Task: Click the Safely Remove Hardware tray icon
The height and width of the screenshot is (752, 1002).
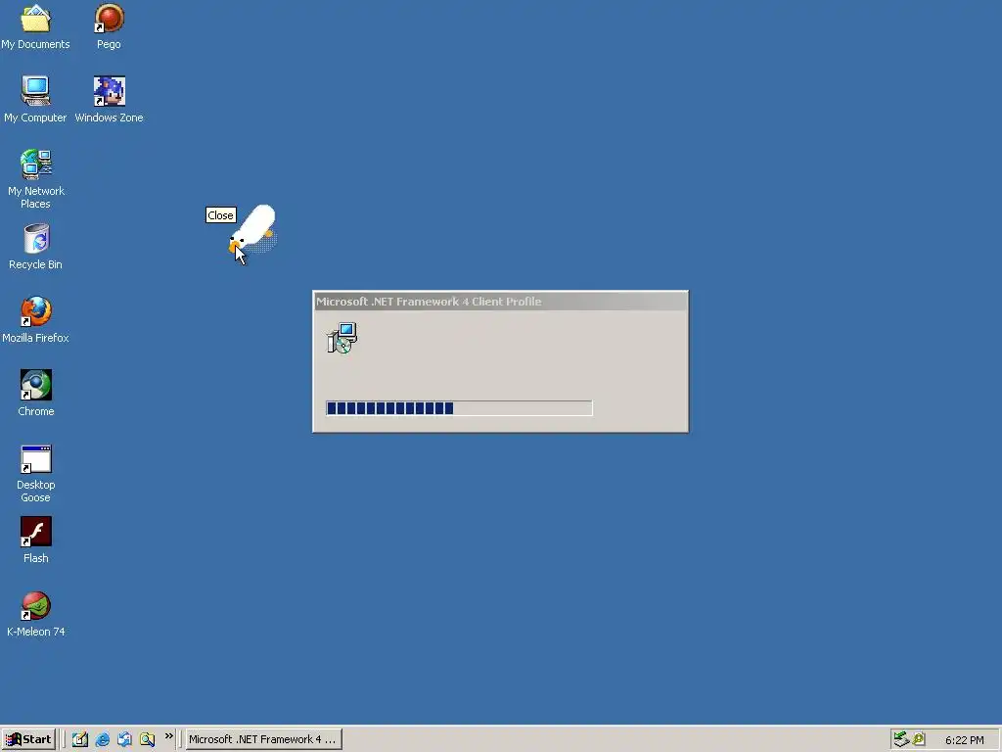Action: pyautogui.click(x=901, y=739)
